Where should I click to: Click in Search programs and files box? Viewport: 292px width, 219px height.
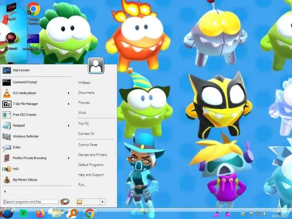tap(31, 202)
